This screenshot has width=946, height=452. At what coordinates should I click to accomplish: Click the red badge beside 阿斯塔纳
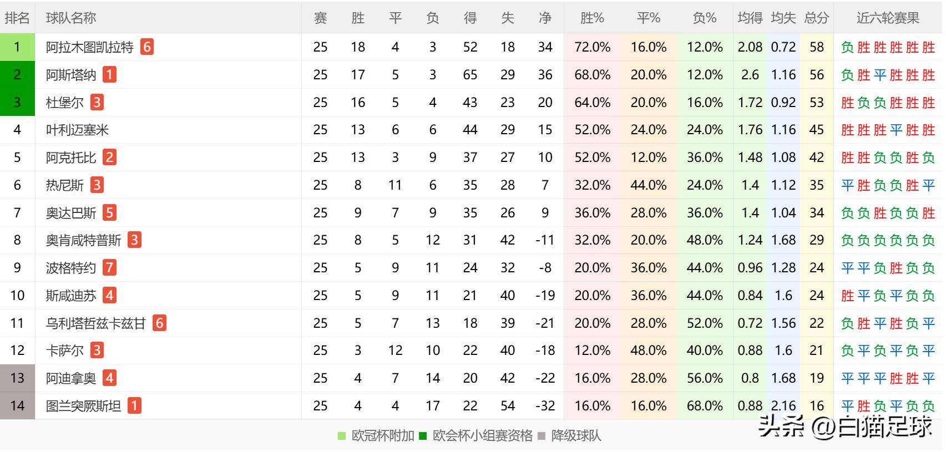109,75
